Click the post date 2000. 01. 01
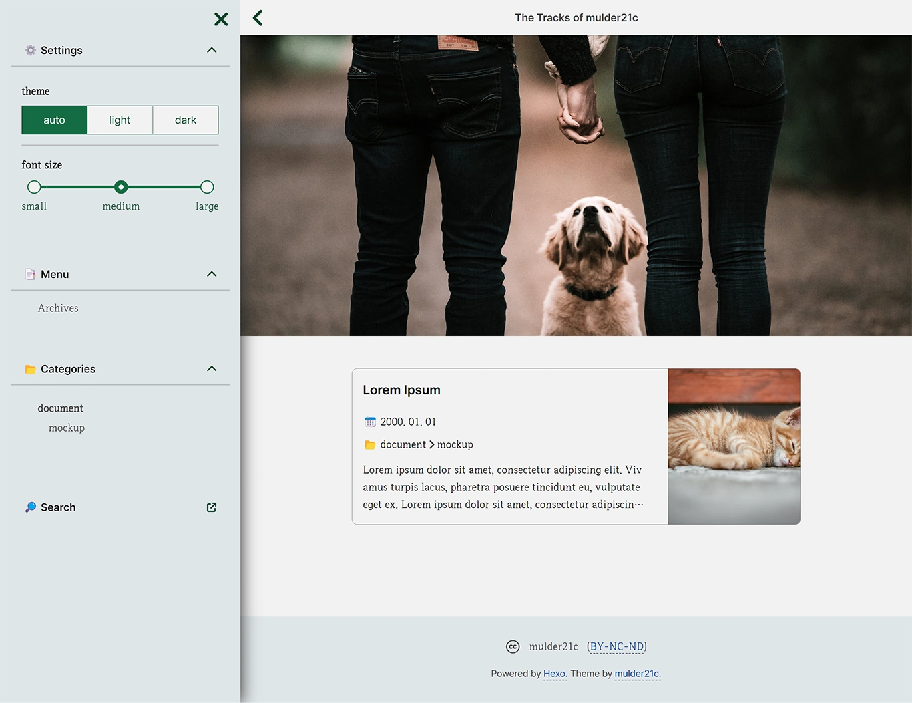 [408, 422]
